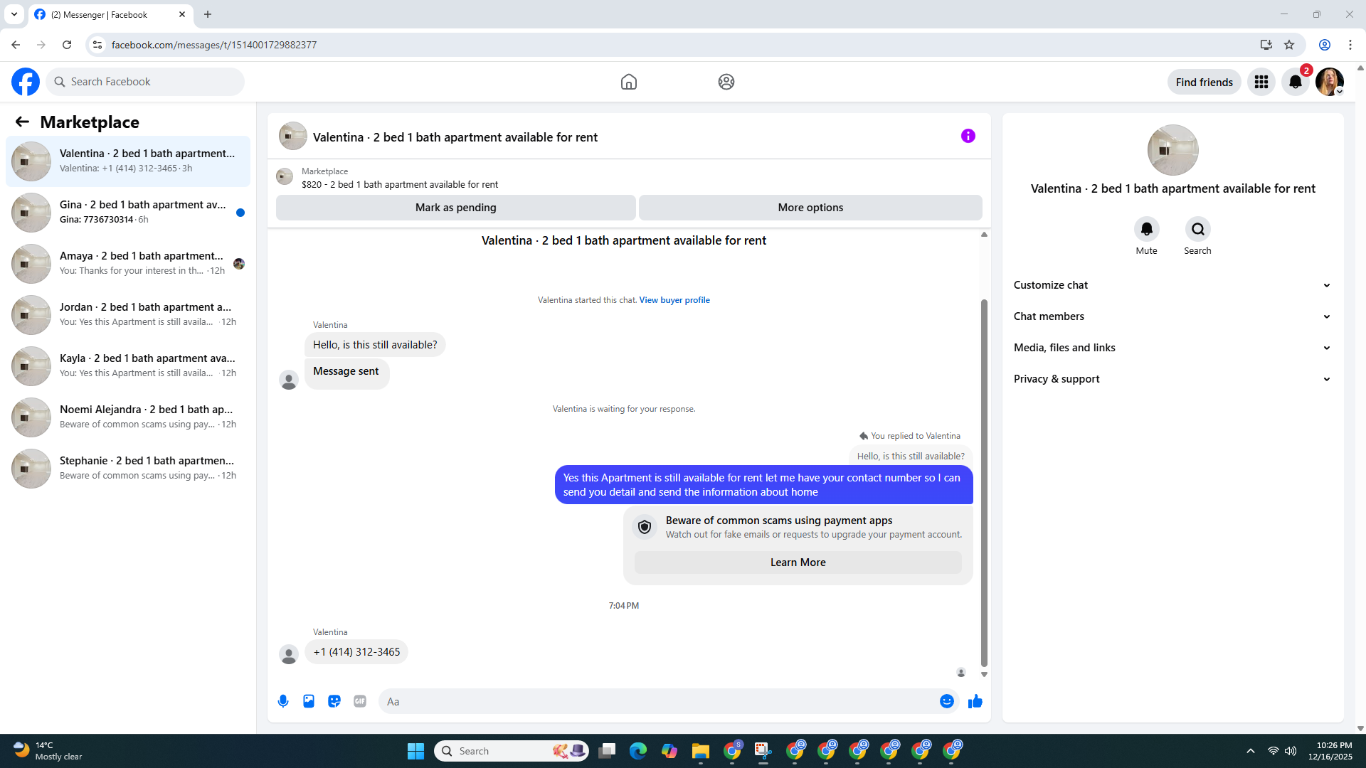
Task: Open the clock and date panel
Action: tap(1330, 751)
